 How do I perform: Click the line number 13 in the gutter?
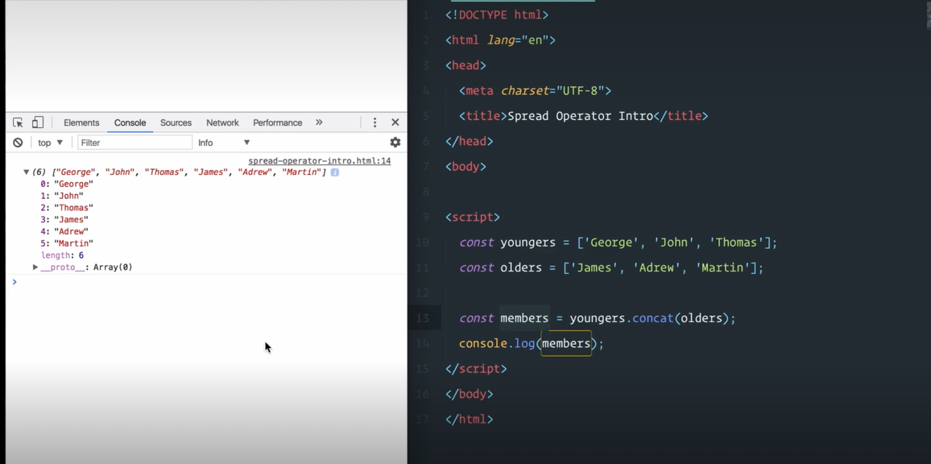422,318
